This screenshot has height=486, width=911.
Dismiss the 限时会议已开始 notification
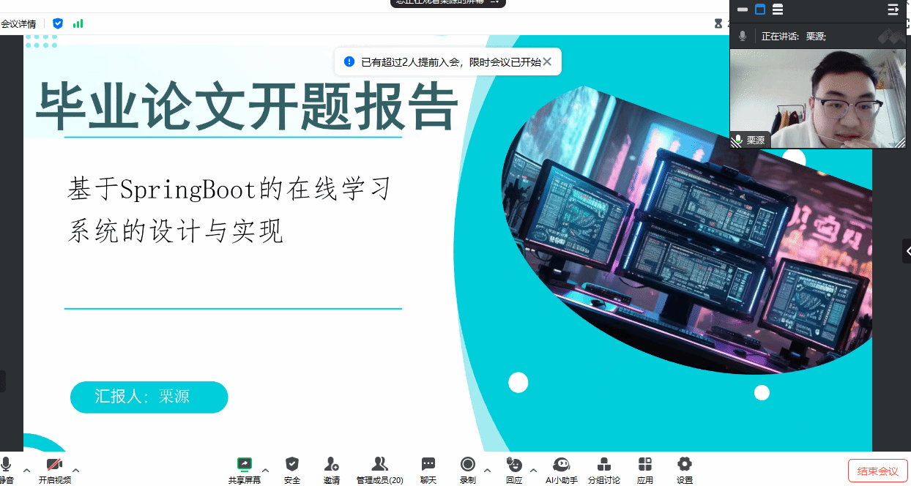click(x=547, y=61)
